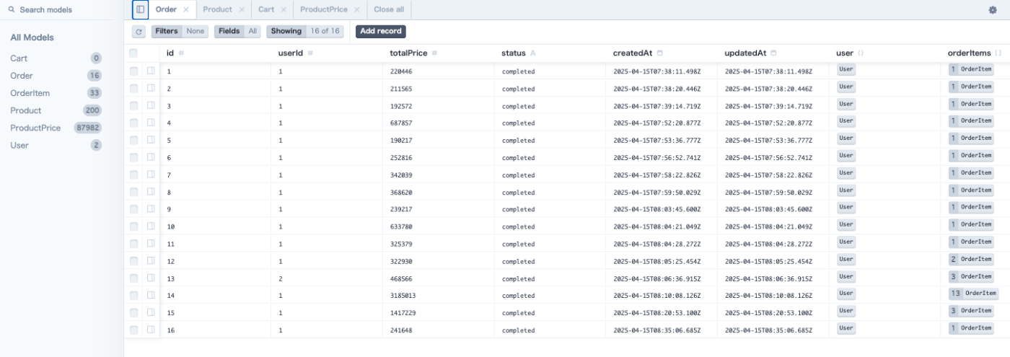
Task: Click the status column type icon
Action: point(533,53)
